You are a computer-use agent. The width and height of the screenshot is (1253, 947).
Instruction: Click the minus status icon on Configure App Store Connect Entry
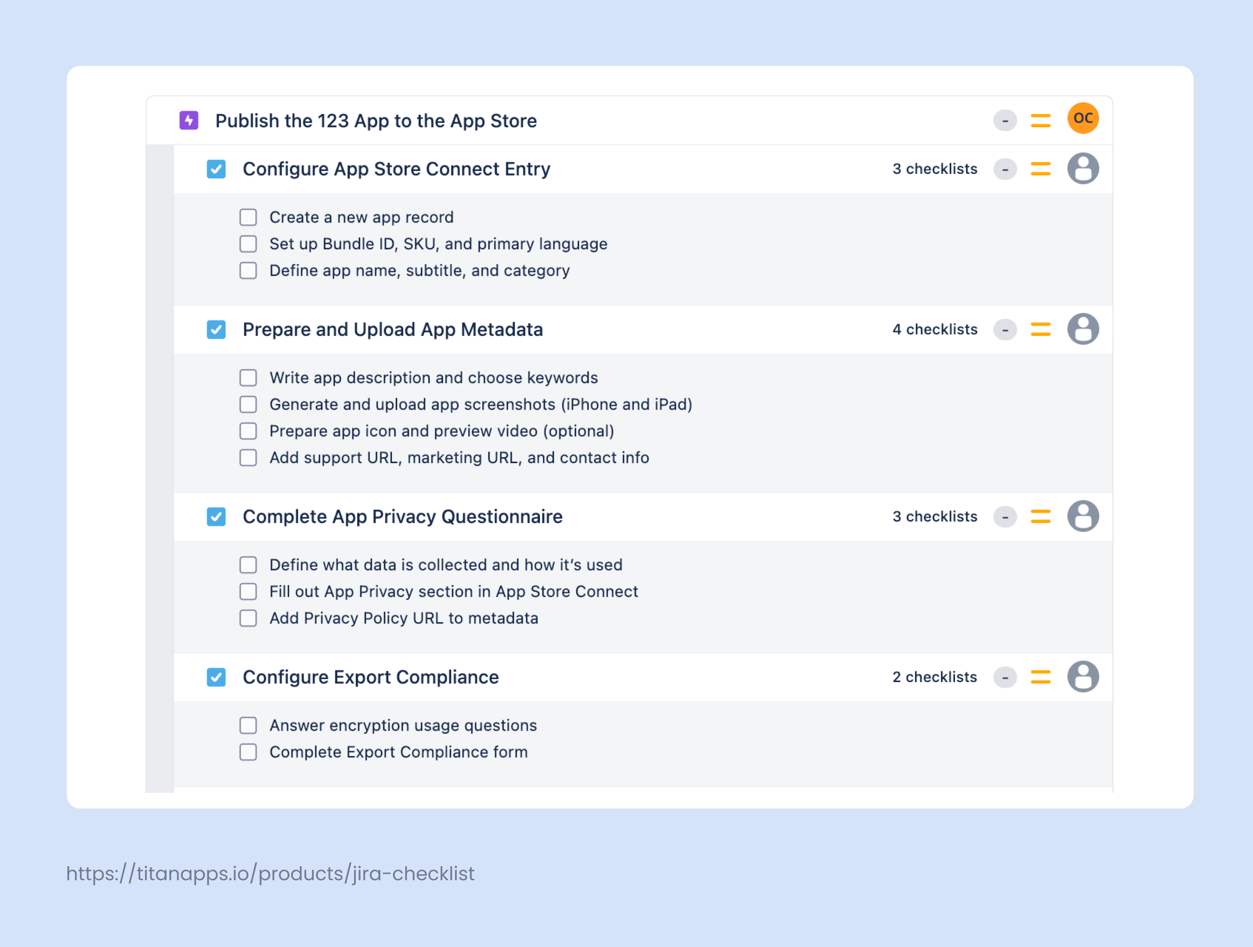pos(1005,168)
